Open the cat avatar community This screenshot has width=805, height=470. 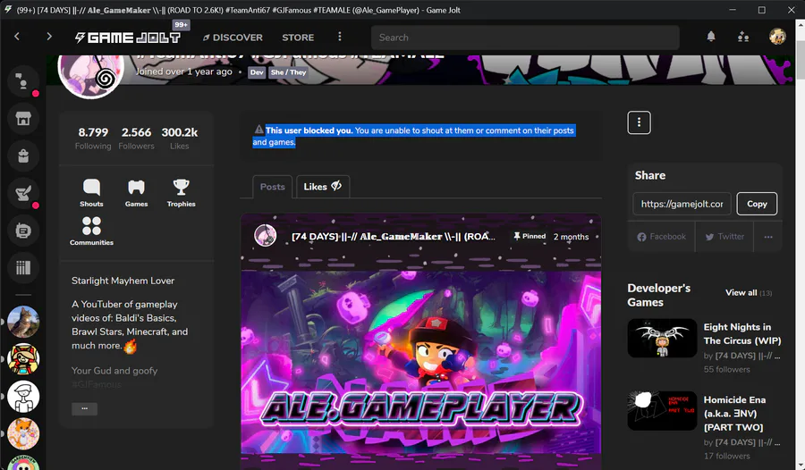click(x=23, y=322)
